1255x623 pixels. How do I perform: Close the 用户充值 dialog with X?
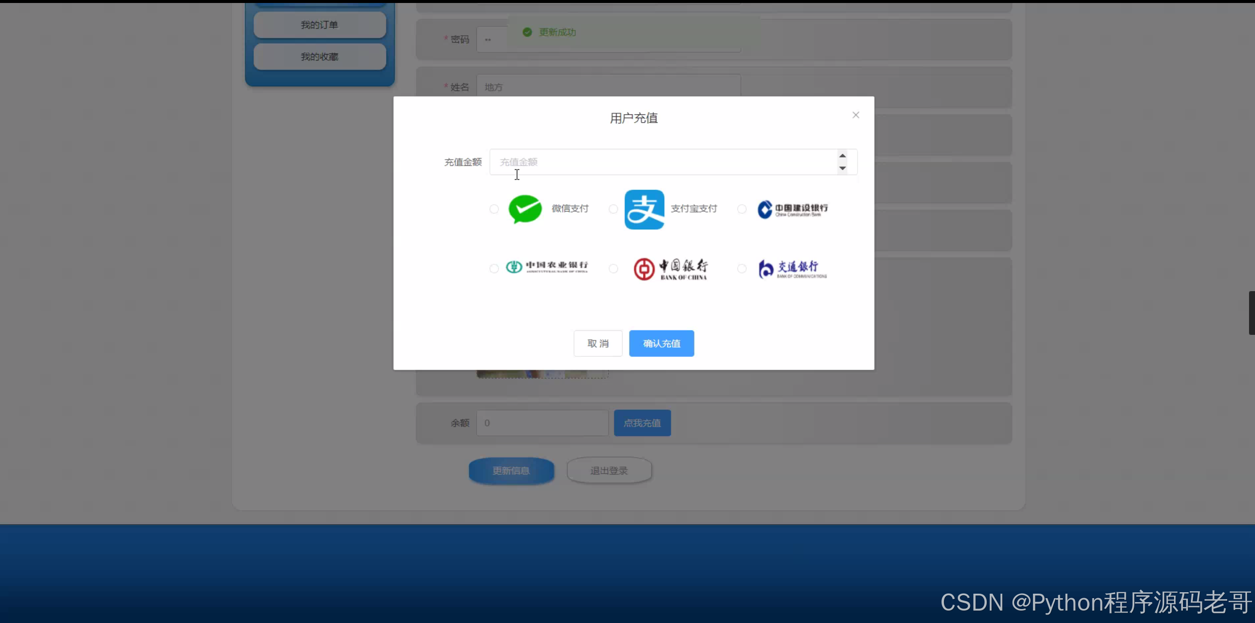(856, 115)
